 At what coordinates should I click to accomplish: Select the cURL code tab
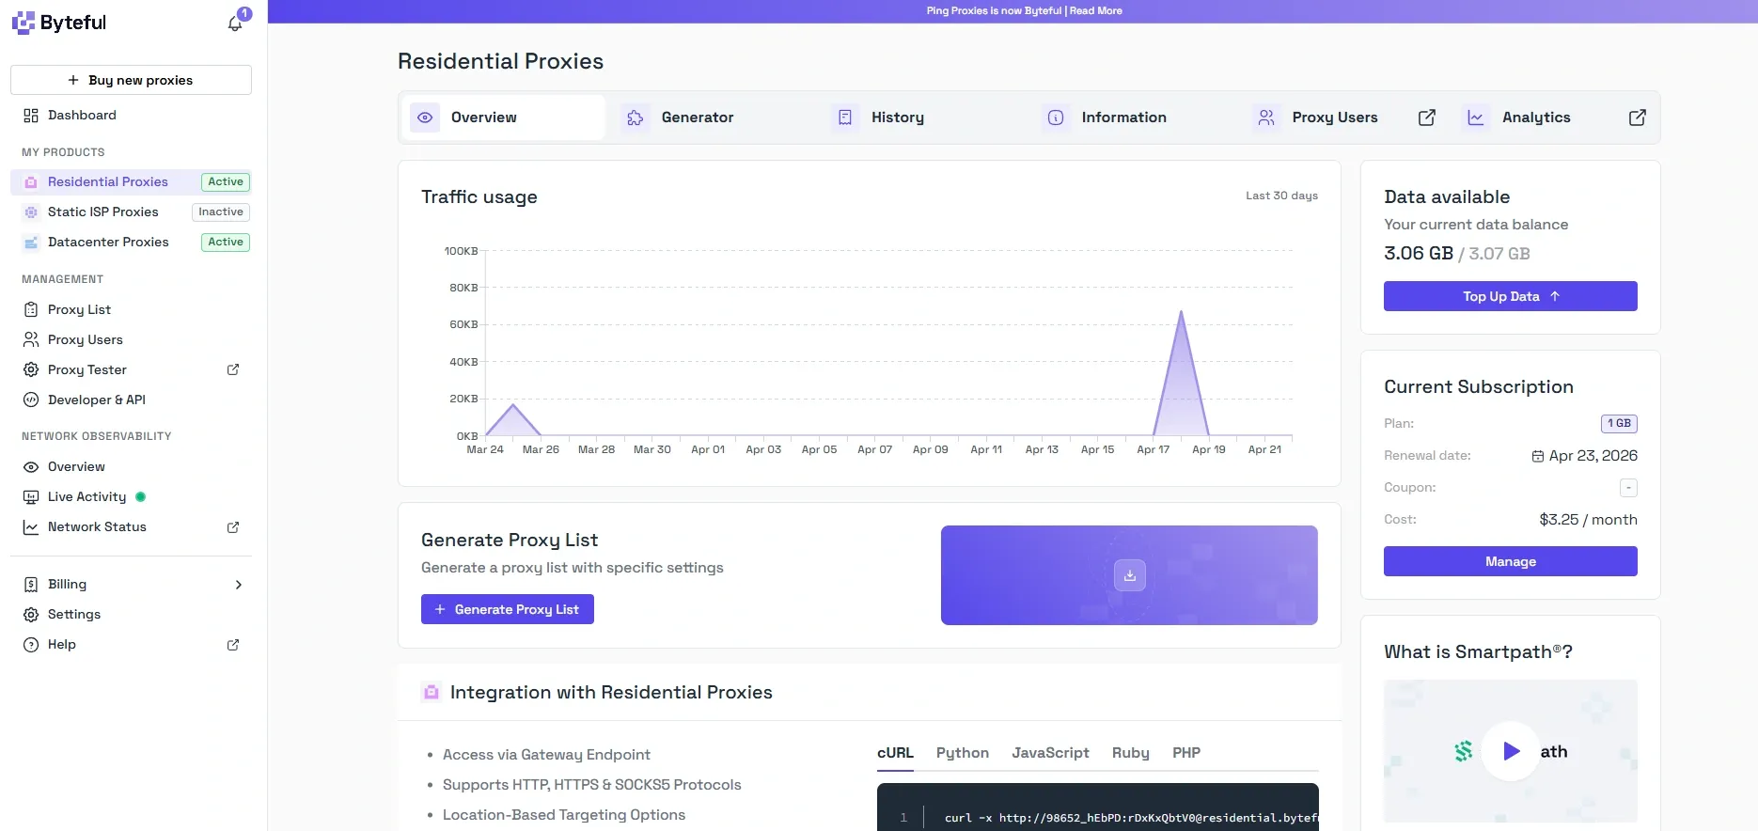(895, 753)
